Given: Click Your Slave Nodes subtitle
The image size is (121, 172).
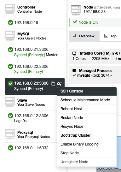Looking at the screenshot, I should point(31,104).
